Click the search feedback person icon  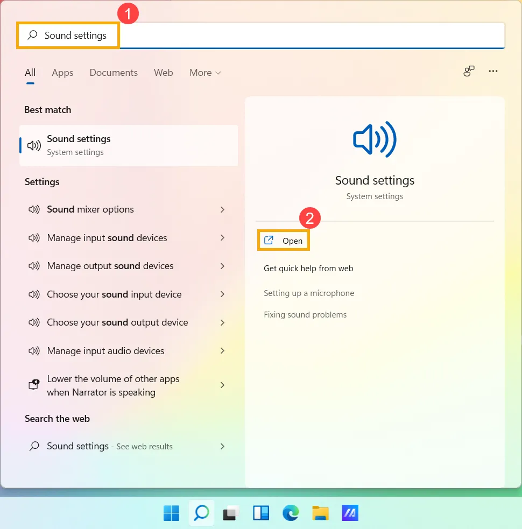(x=469, y=71)
